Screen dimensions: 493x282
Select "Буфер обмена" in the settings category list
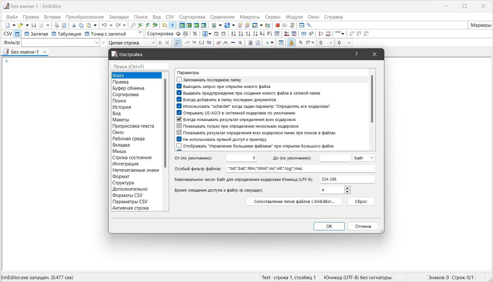click(x=128, y=88)
